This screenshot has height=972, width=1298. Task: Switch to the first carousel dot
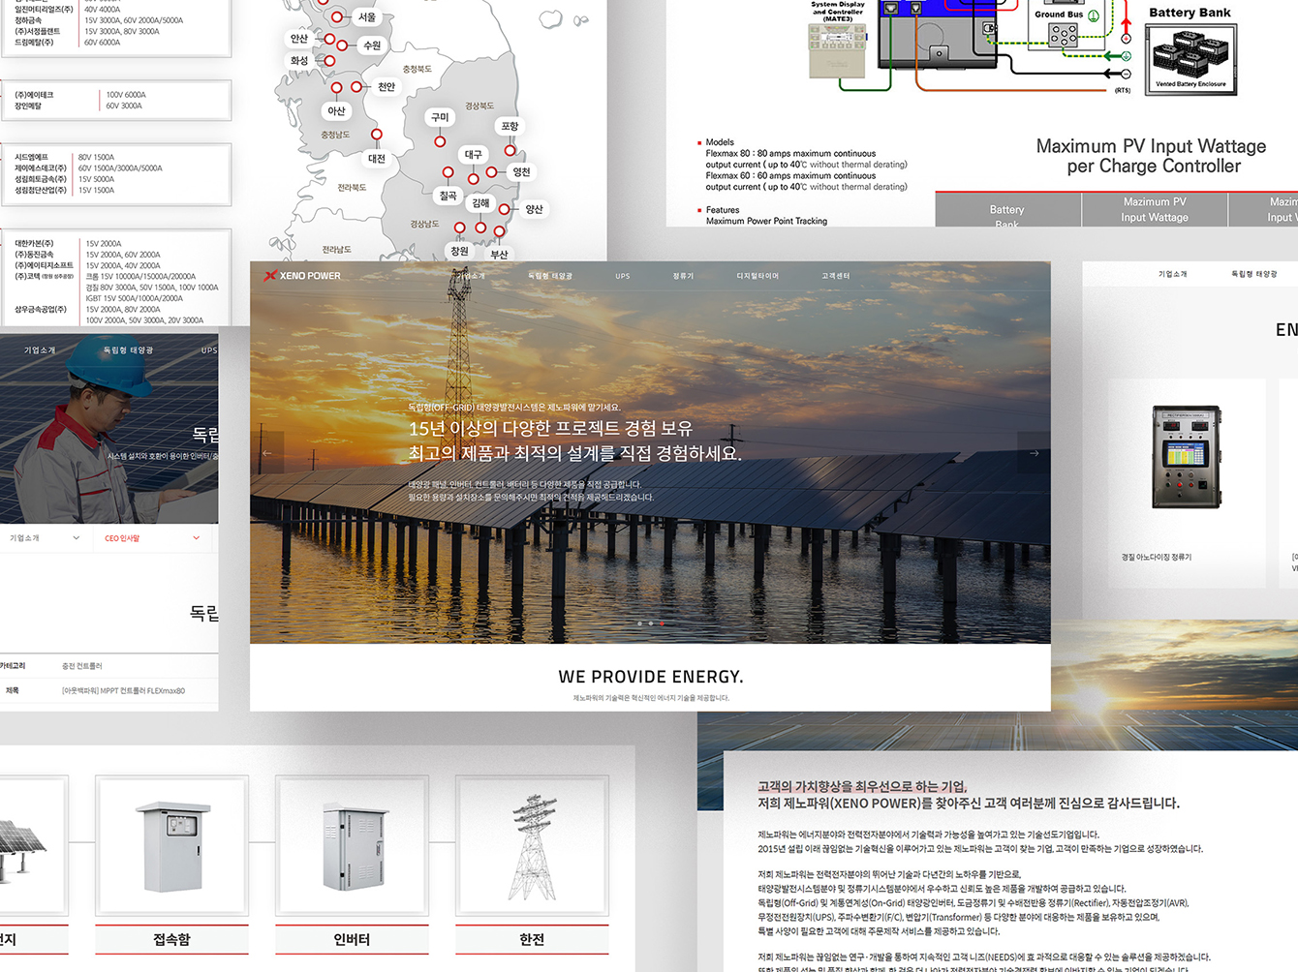pos(639,623)
